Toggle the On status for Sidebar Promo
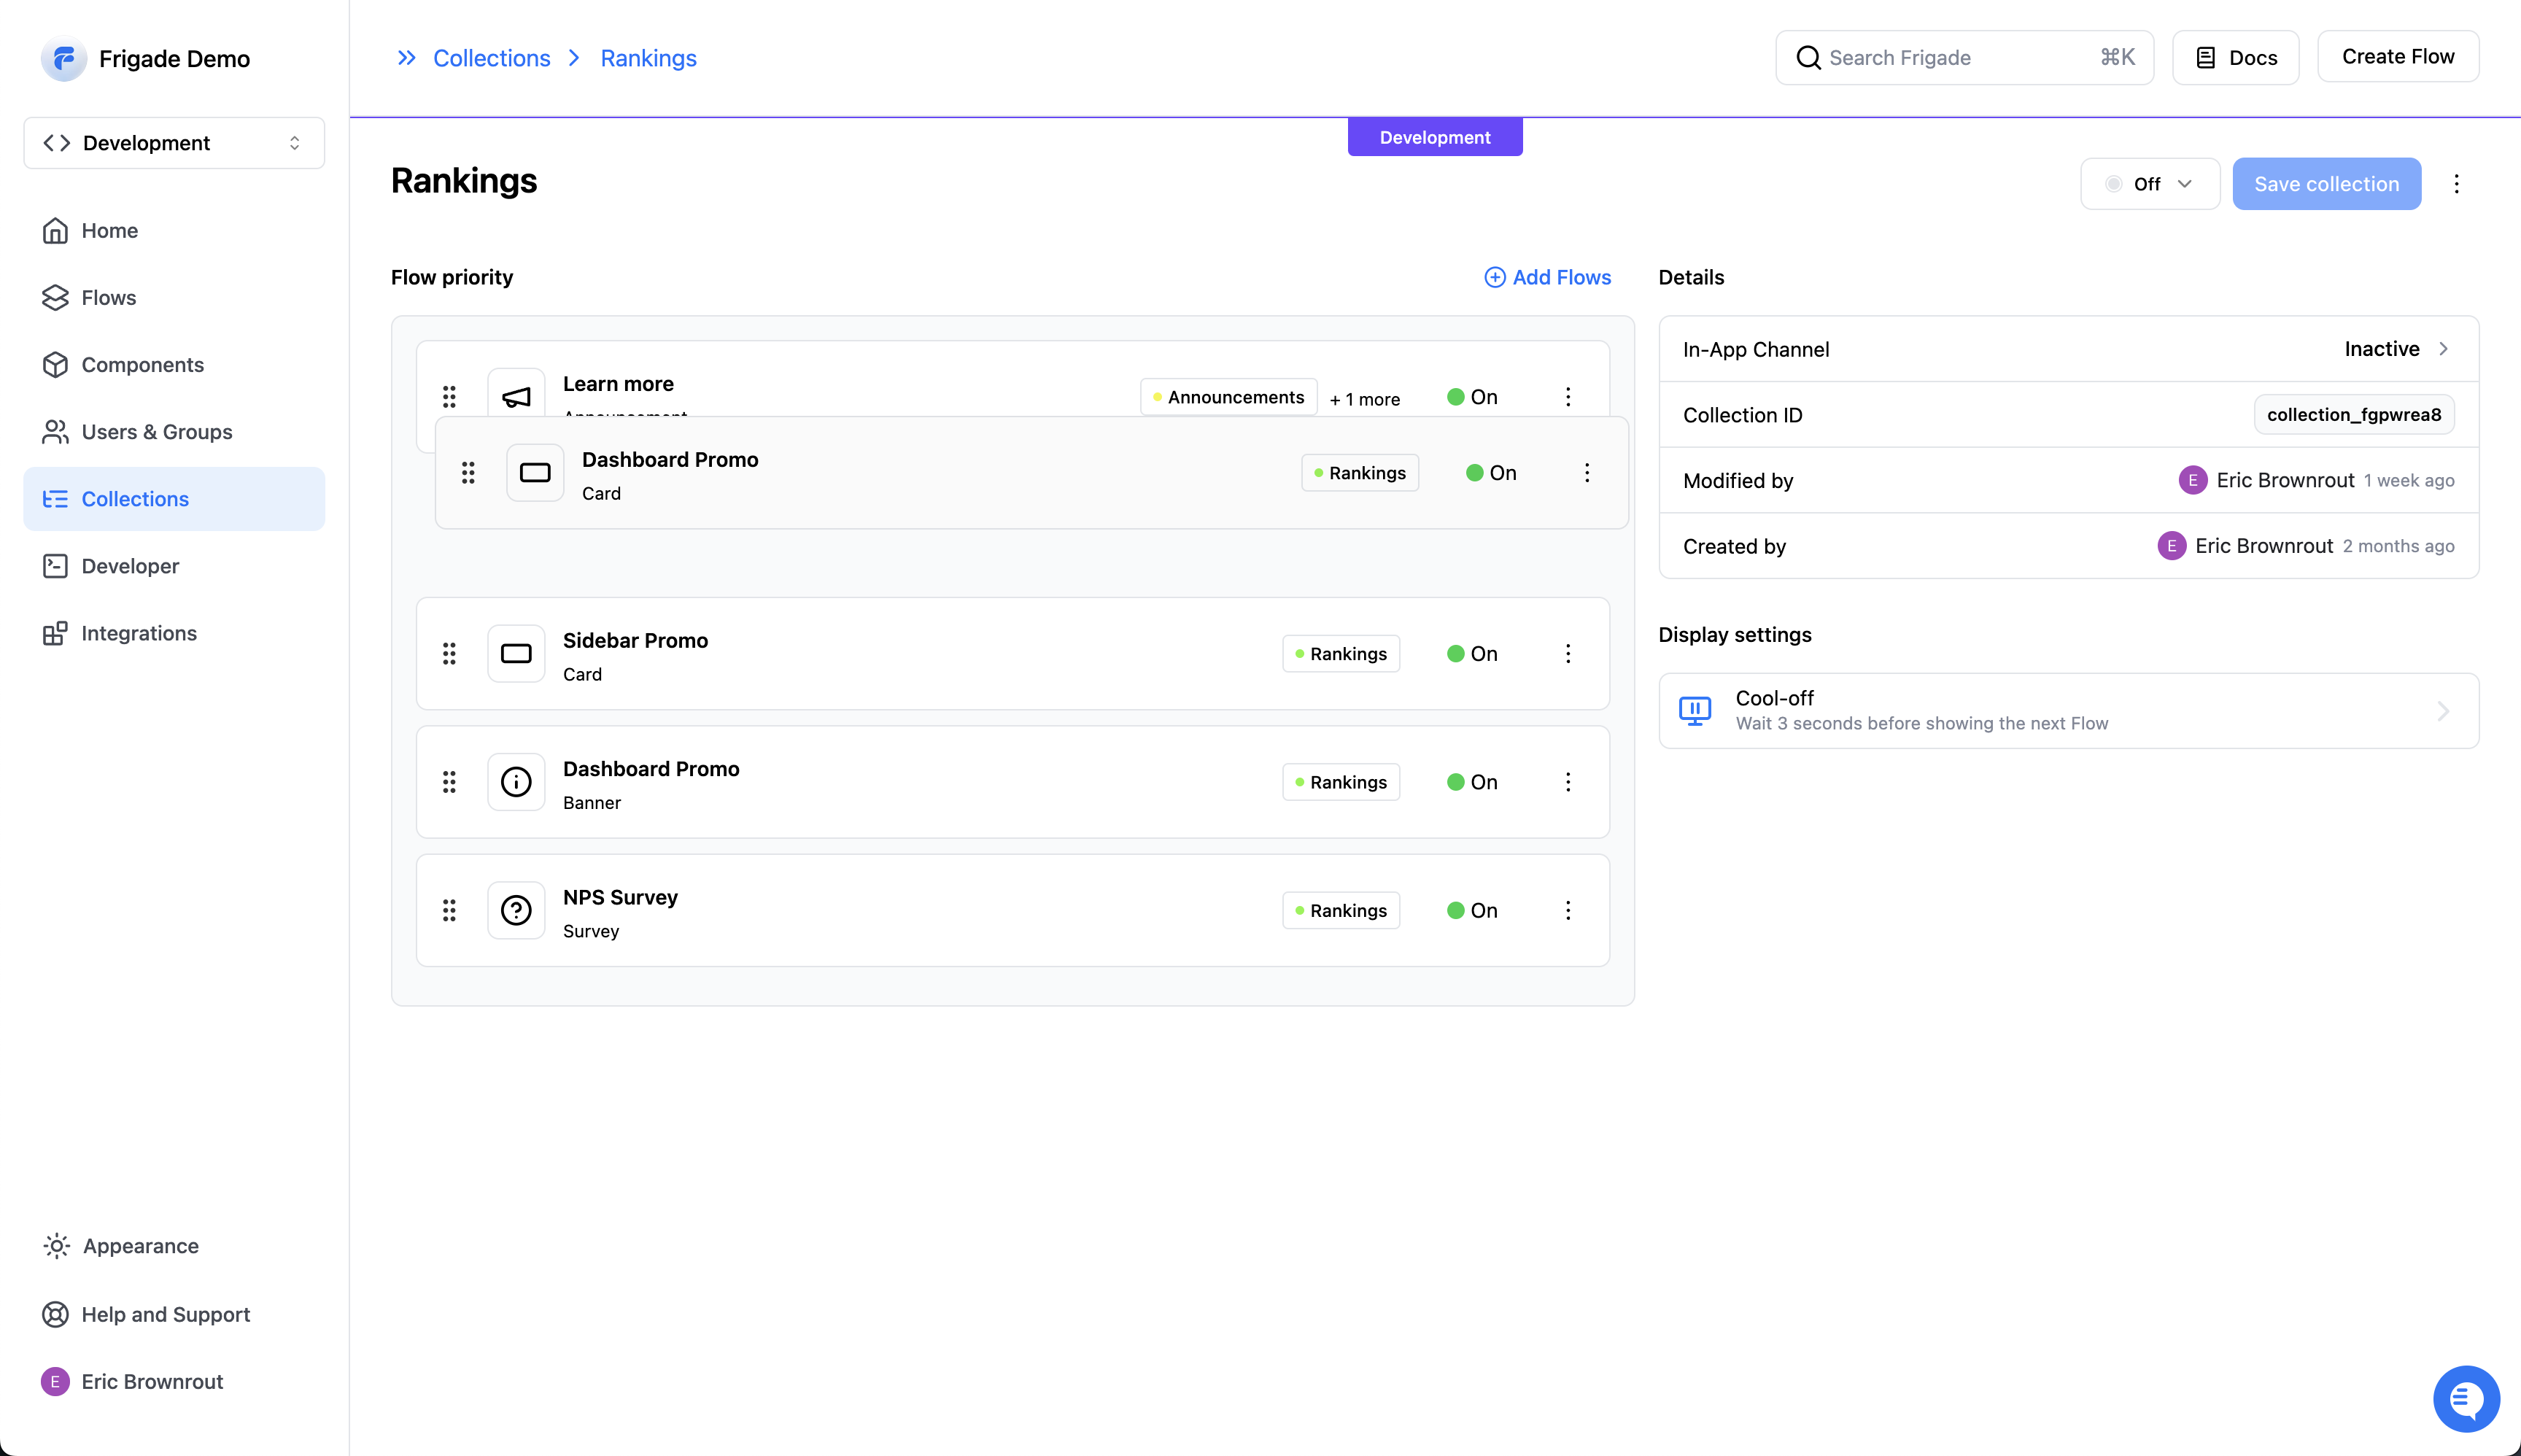The width and height of the screenshot is (2521, 1456). point(1472,654)
